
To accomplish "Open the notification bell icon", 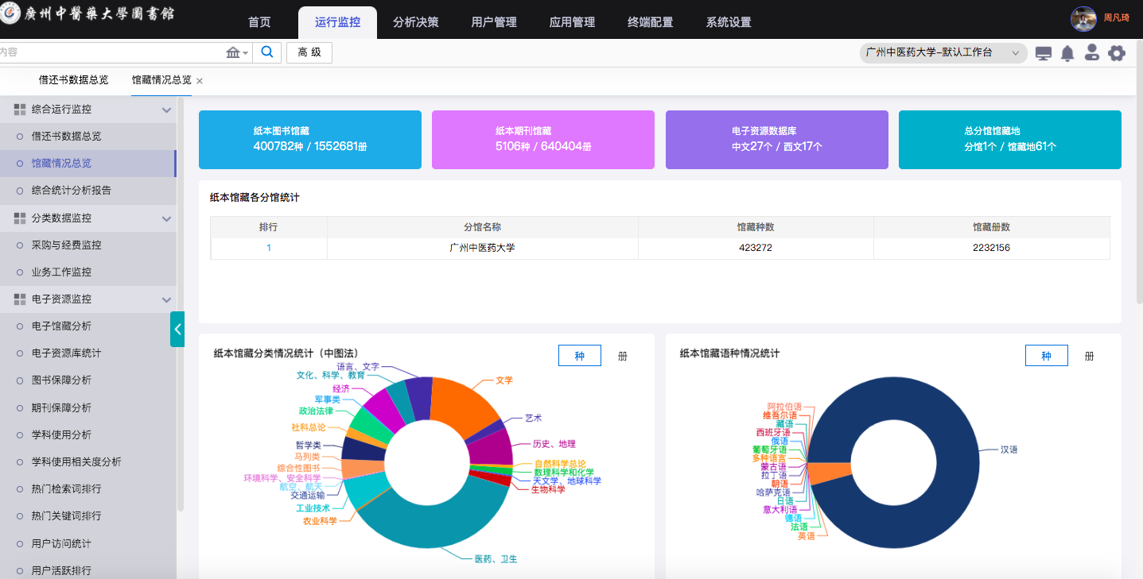I will [1067, 53].
